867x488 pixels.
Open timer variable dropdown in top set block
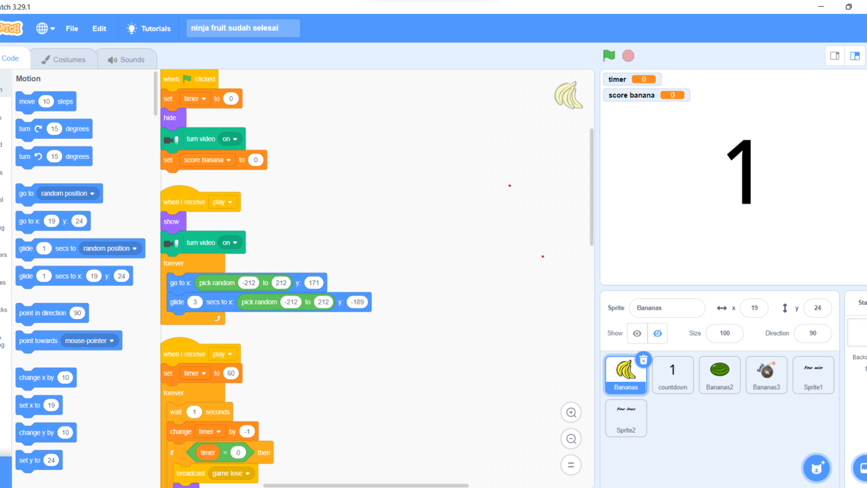(195, 99)
